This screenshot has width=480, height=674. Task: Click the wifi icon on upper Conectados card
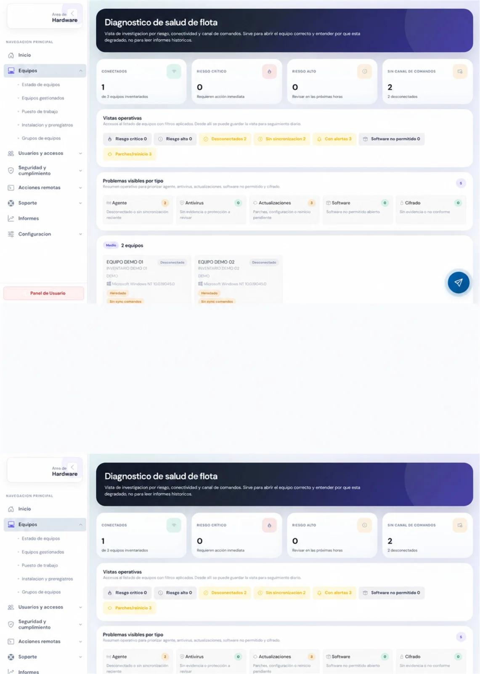pyautogui.click(x=174, y=72)
